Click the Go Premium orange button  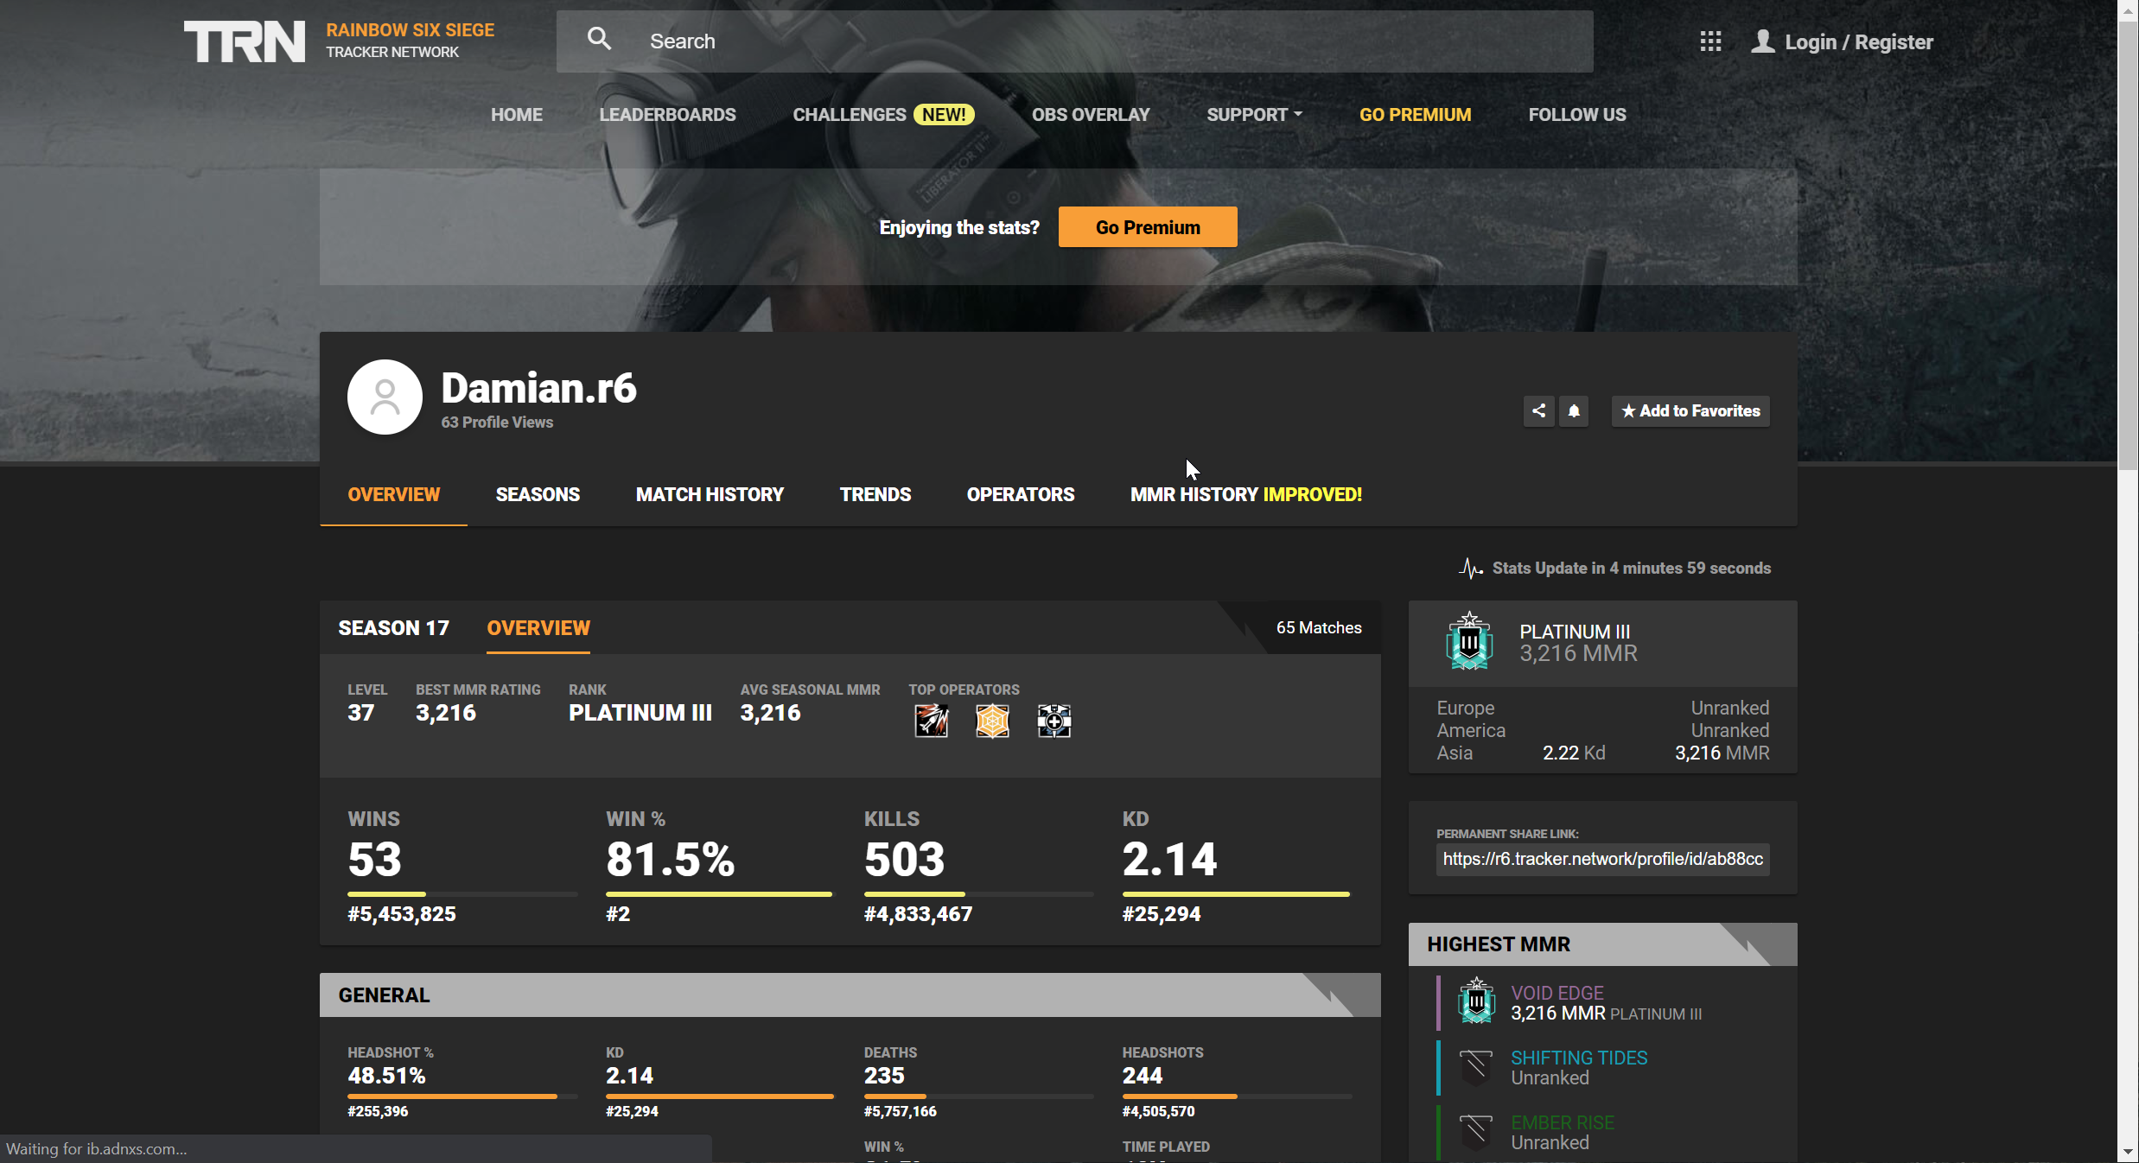(1147, 227)
